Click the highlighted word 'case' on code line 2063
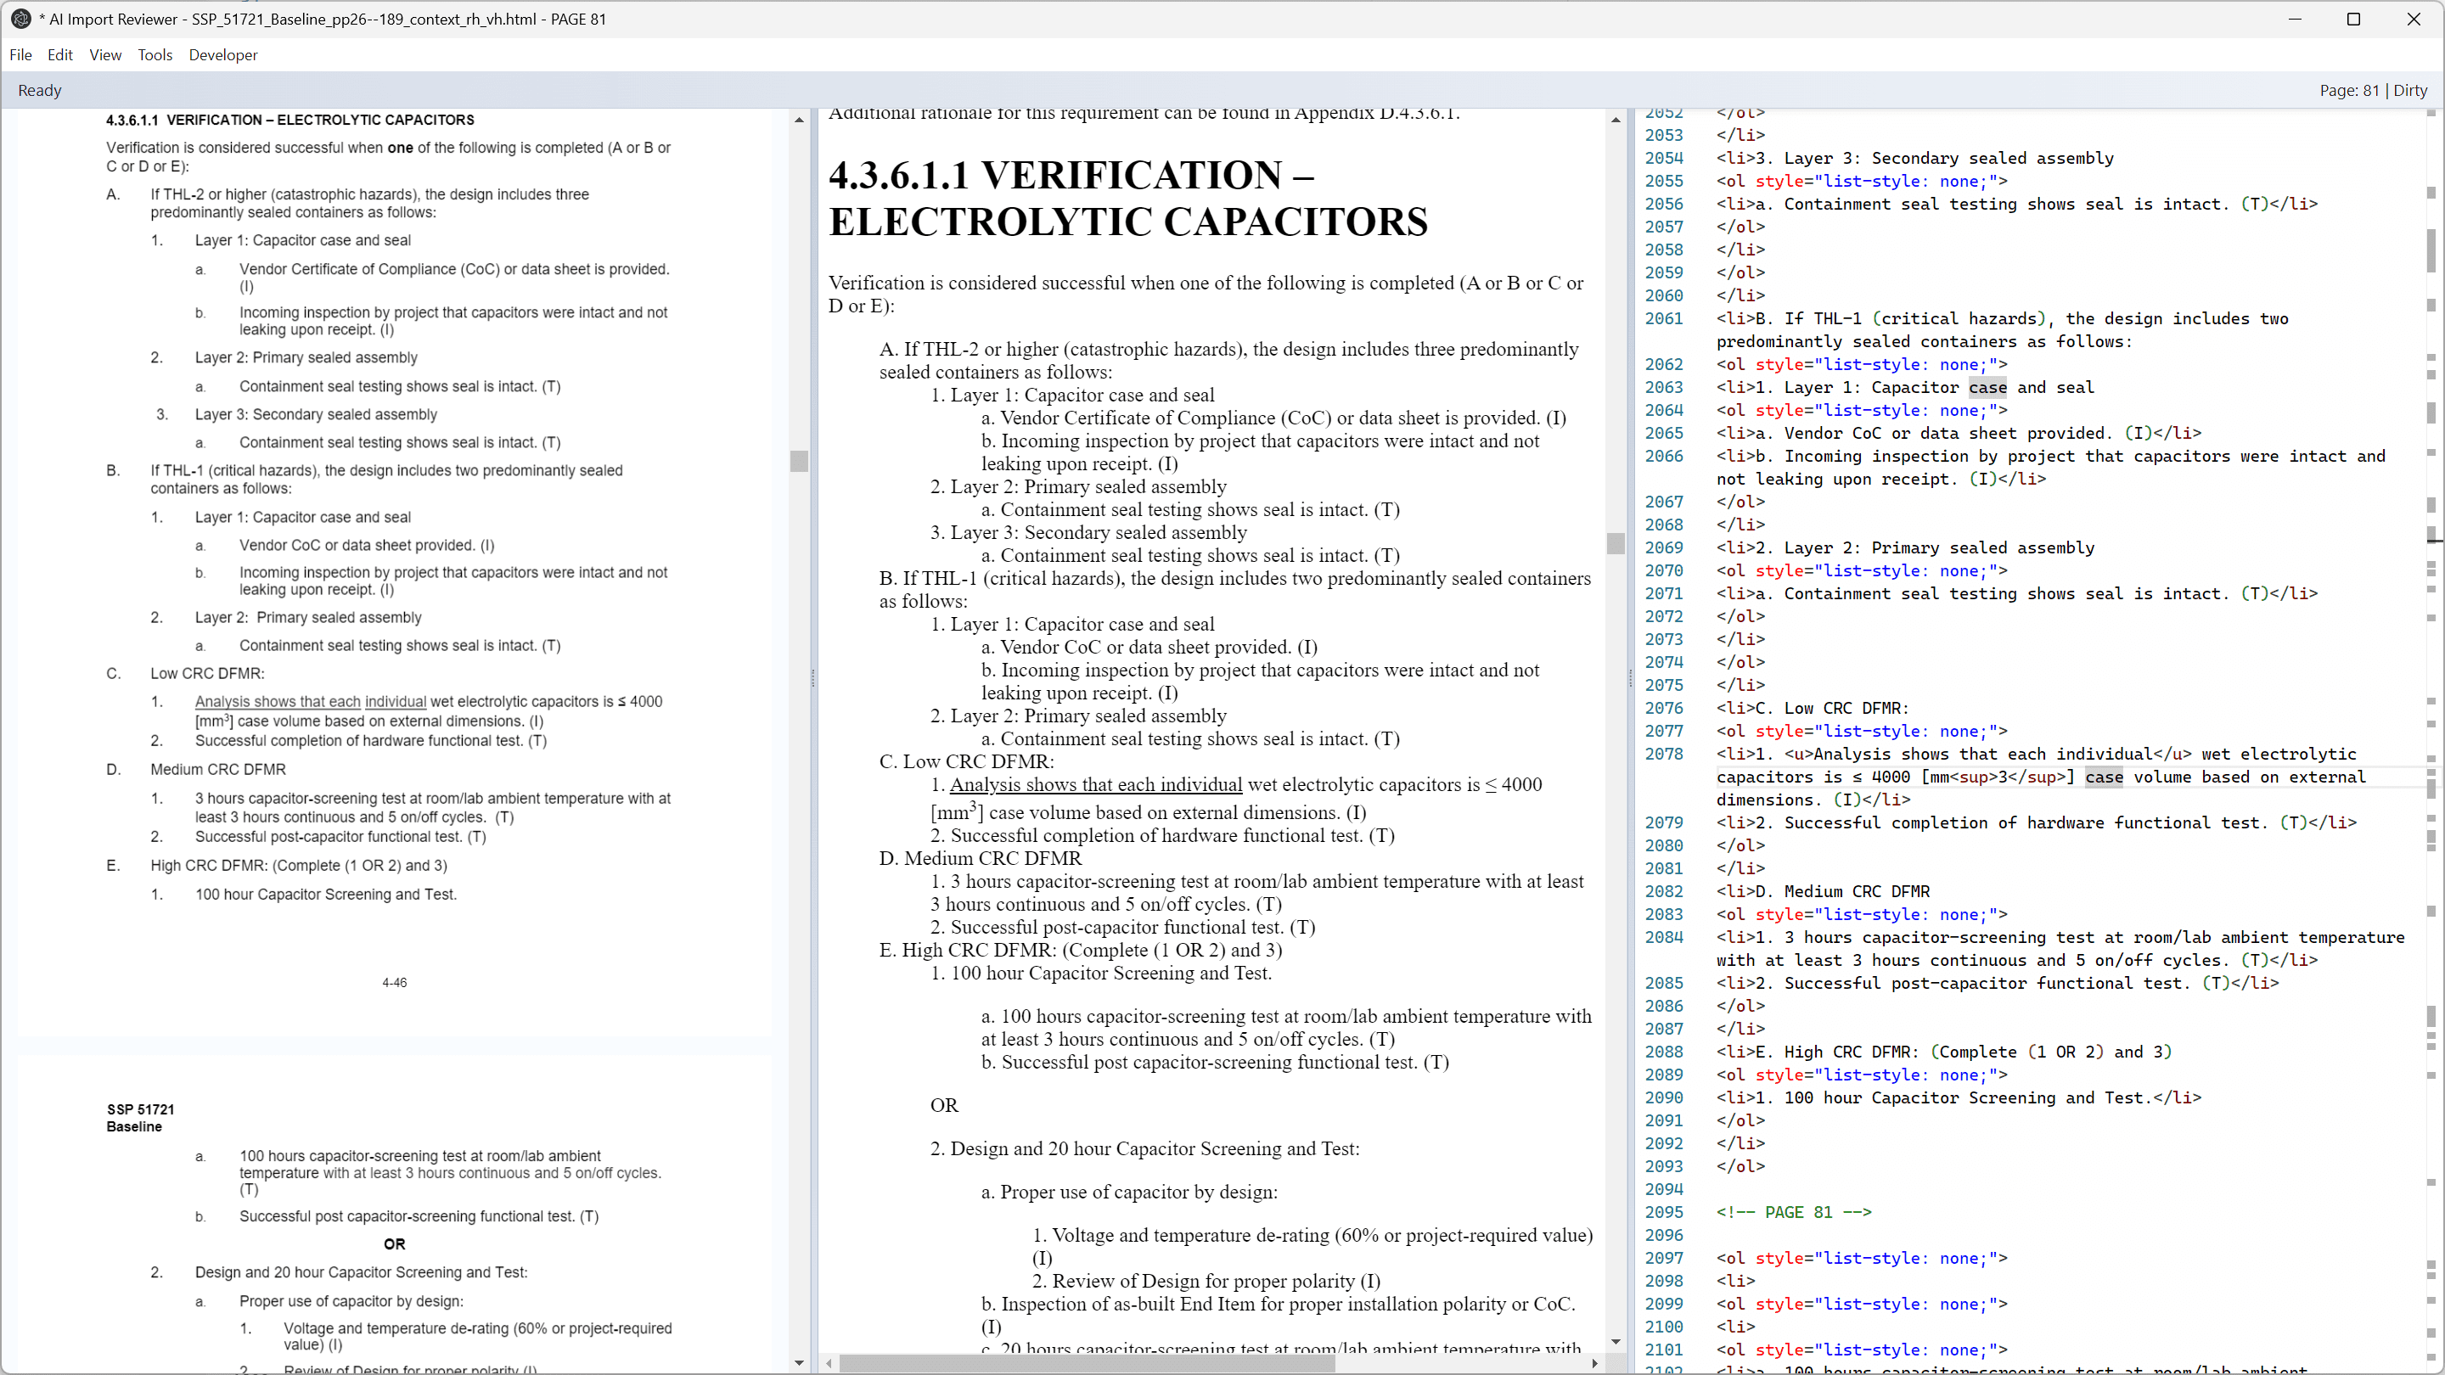The height and width of the screenshot is (1375, 2445). click(1987, 387)
